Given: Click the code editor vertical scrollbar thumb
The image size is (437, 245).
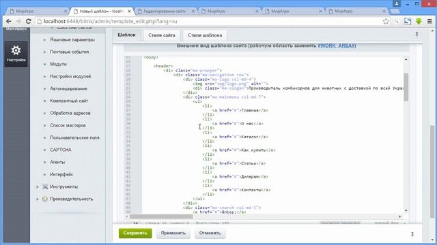Looking at the screenshot, I should tap(406, 87).
